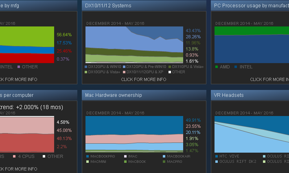Click the DX10/11/12 Systems area chart

[x=134, y=45]
